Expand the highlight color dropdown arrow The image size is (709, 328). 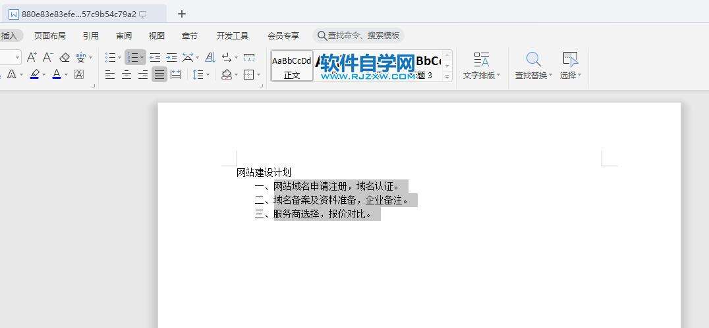point(44,74)
